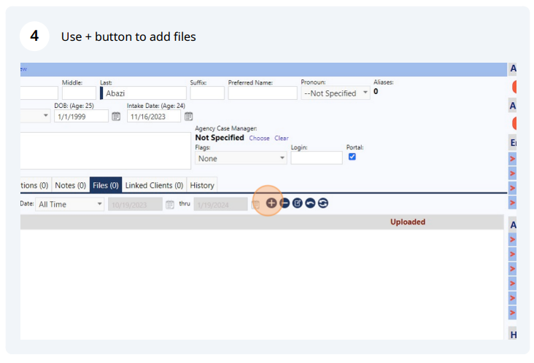Click the Last name field containing Abazi

click(x=143, y=93)
